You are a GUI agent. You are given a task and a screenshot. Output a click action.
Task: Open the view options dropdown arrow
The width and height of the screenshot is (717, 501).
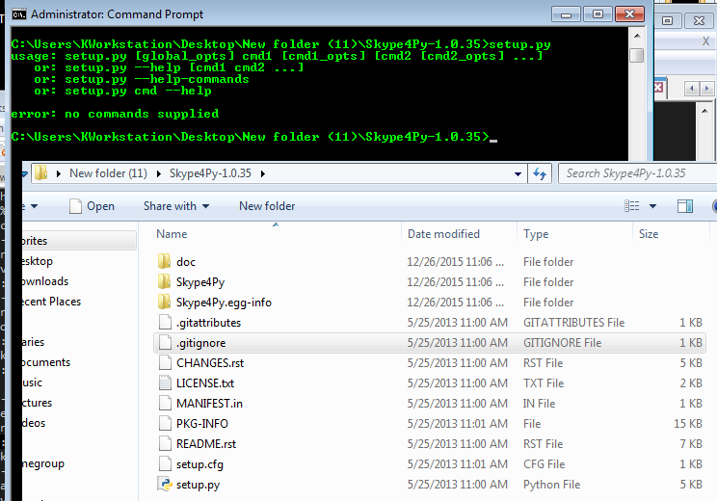coord(653,206)
